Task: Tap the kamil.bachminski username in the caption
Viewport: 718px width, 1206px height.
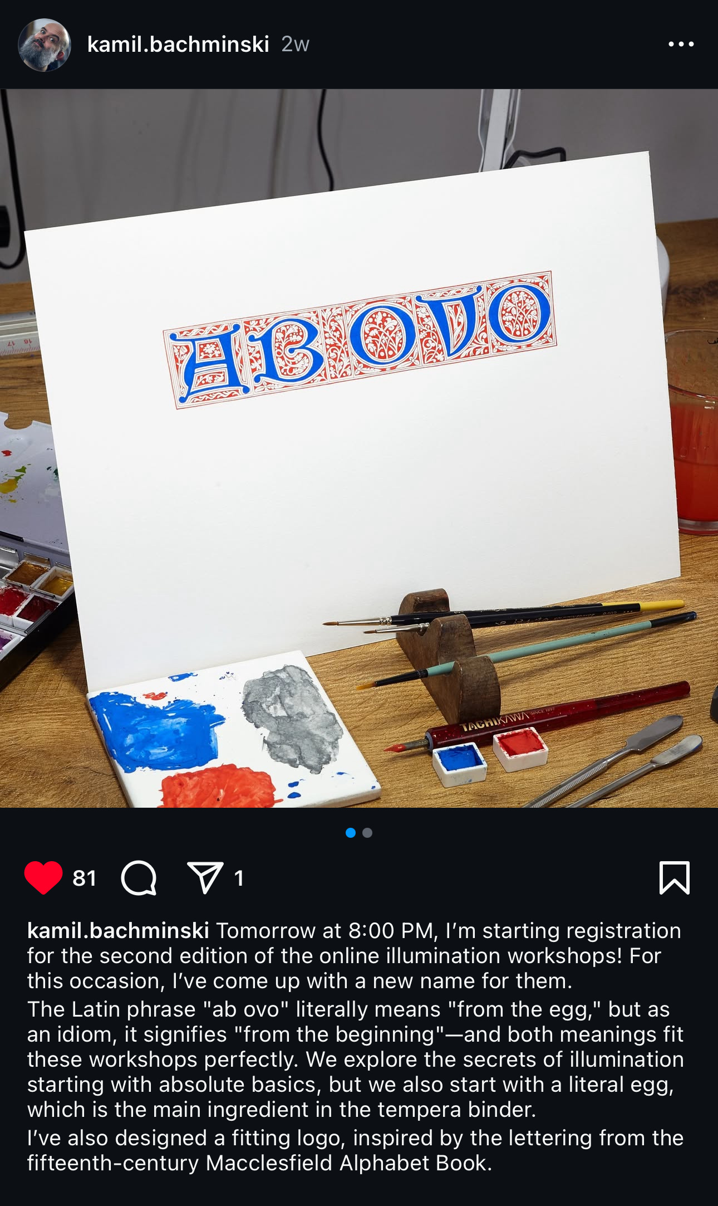Action: click(118, 931)
